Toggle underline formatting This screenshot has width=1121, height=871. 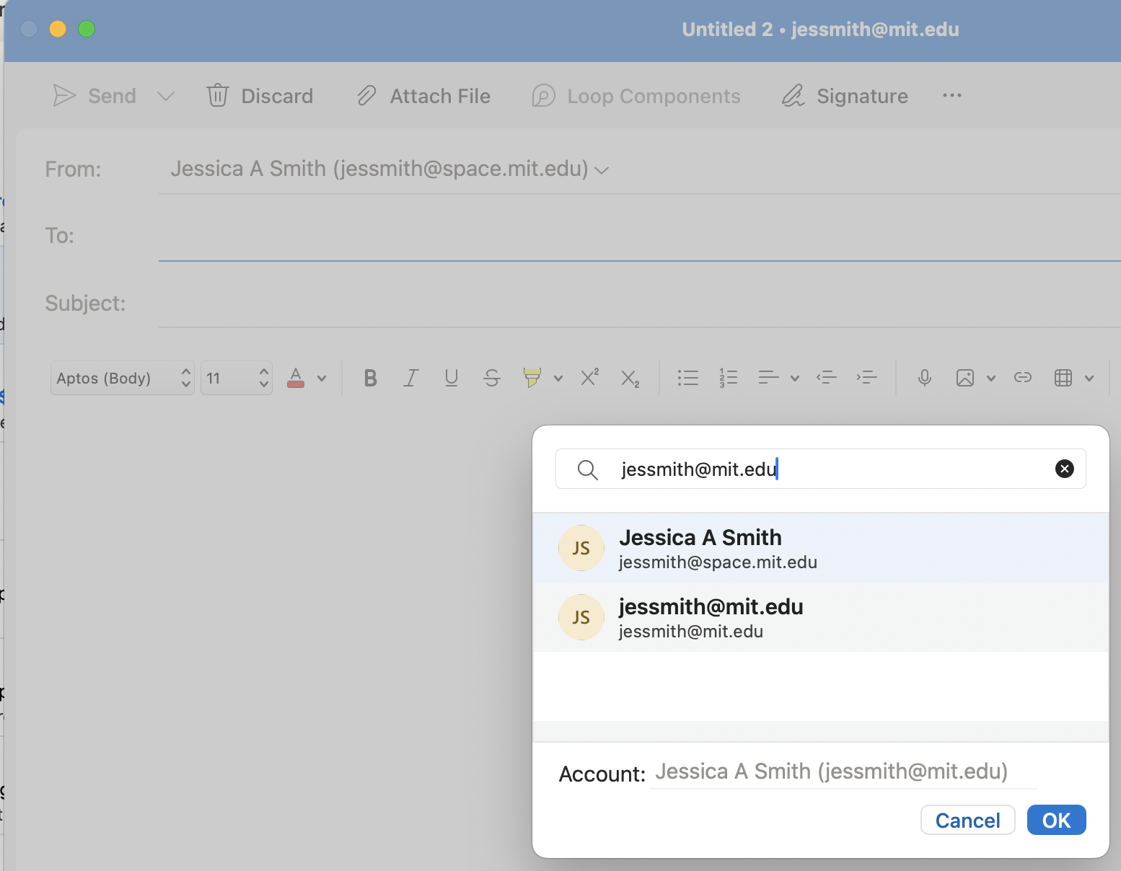click(x=452, y=378)
